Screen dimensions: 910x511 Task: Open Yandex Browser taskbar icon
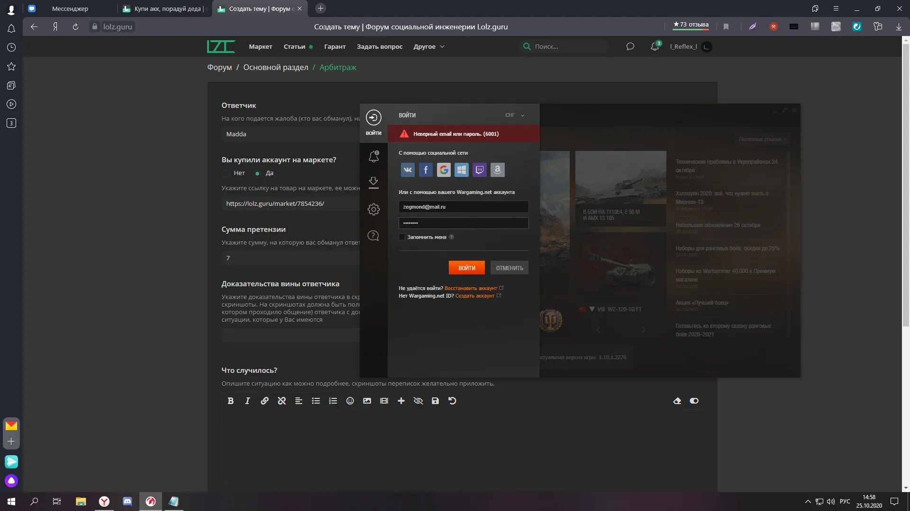[104, 502]
